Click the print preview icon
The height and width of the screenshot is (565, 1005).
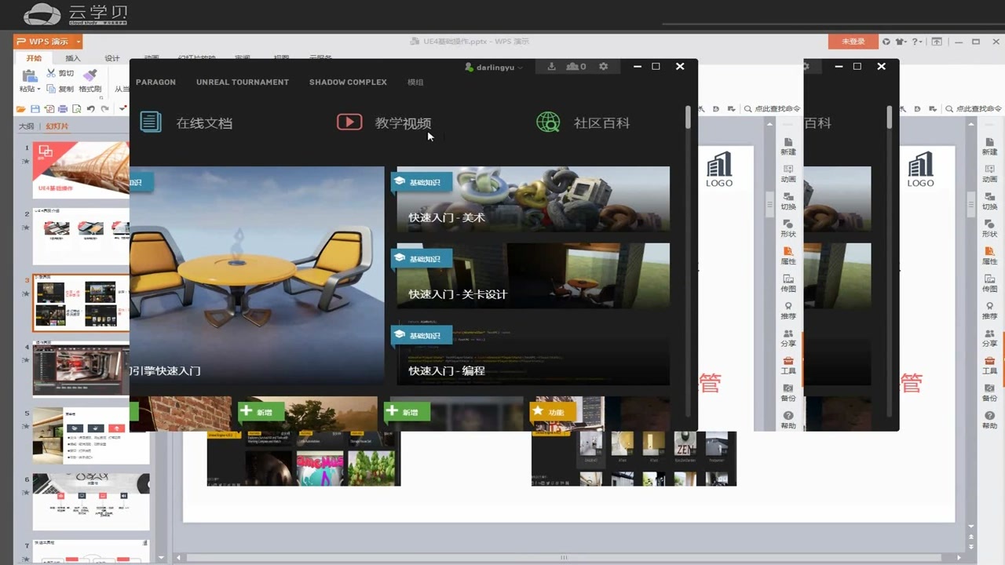coord(77,108)
